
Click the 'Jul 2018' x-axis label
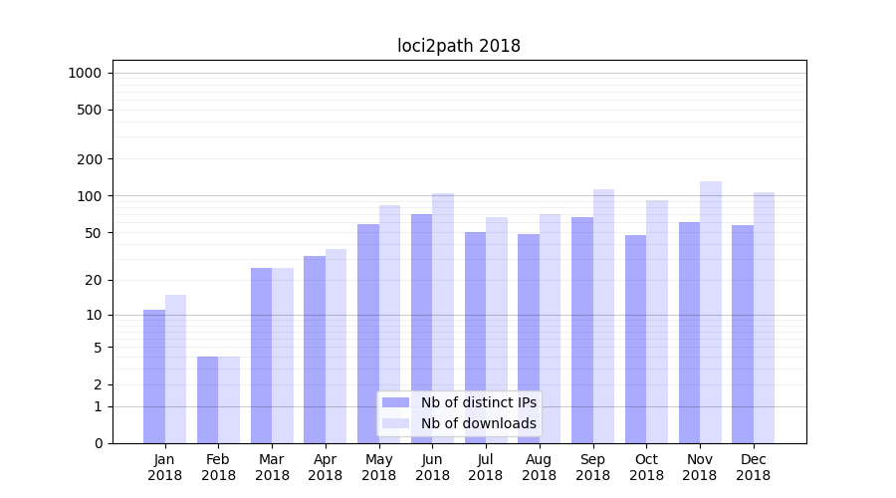click(486, 467)
